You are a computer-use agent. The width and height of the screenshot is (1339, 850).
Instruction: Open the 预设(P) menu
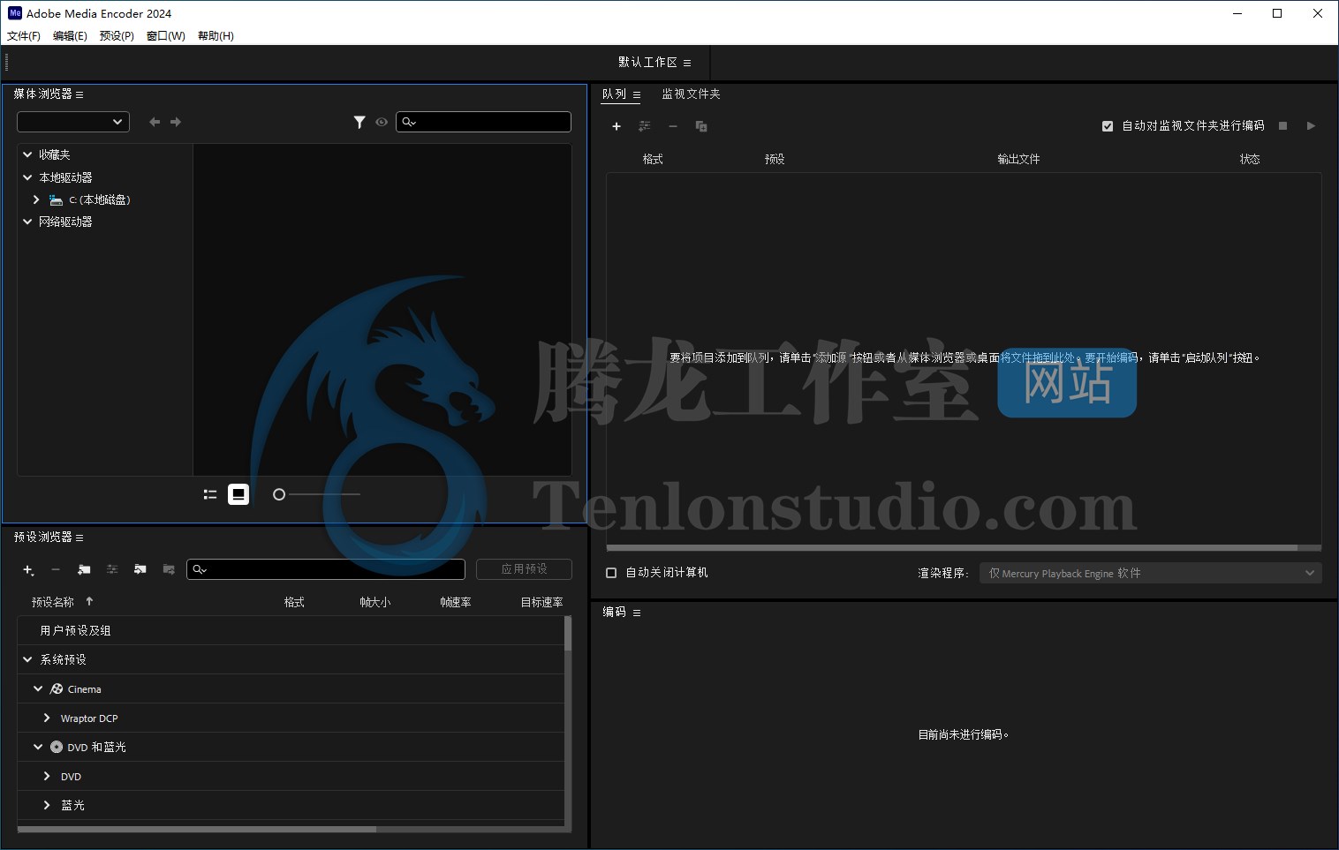[x=117, y=36]
